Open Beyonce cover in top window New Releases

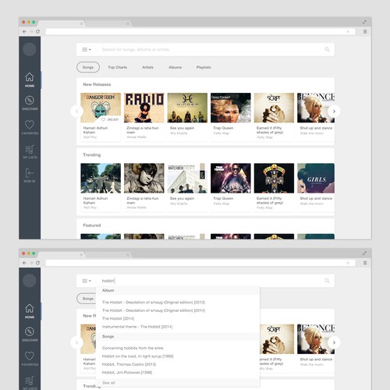pyautogui.click(x=316, y=108)
